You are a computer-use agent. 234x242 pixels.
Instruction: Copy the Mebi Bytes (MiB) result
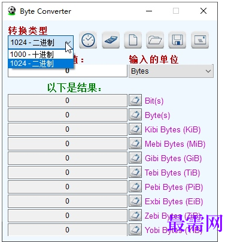coord(135,143)
